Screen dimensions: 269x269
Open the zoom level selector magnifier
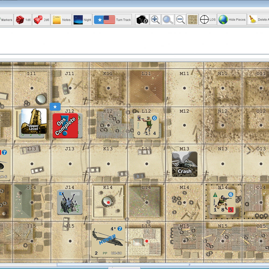coord(168,20)
